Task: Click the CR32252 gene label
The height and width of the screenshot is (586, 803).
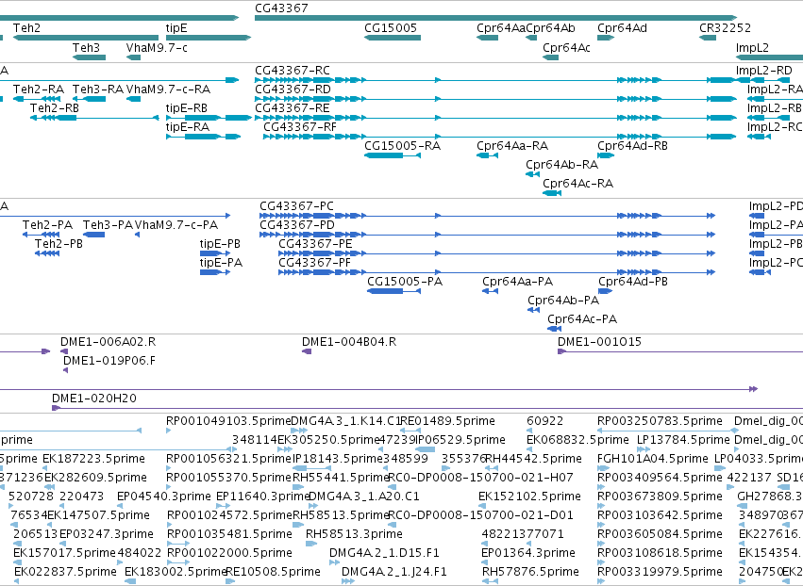Action: [x=726, y=28]
